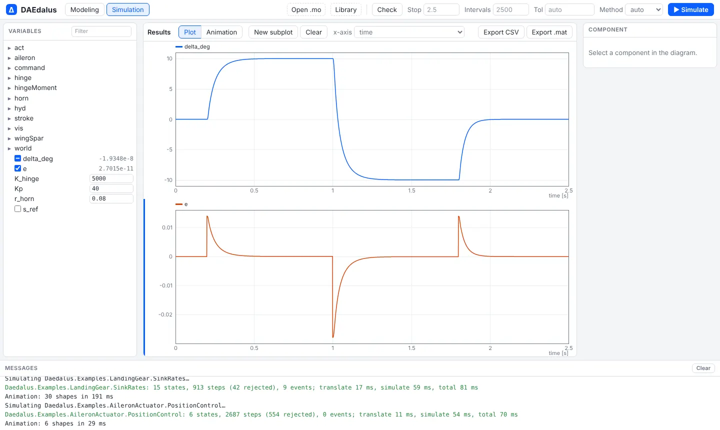Enable the s_ref variable checkbox
Image resolution: width=720 pixels, height=430 pixels.
point(18,209)
